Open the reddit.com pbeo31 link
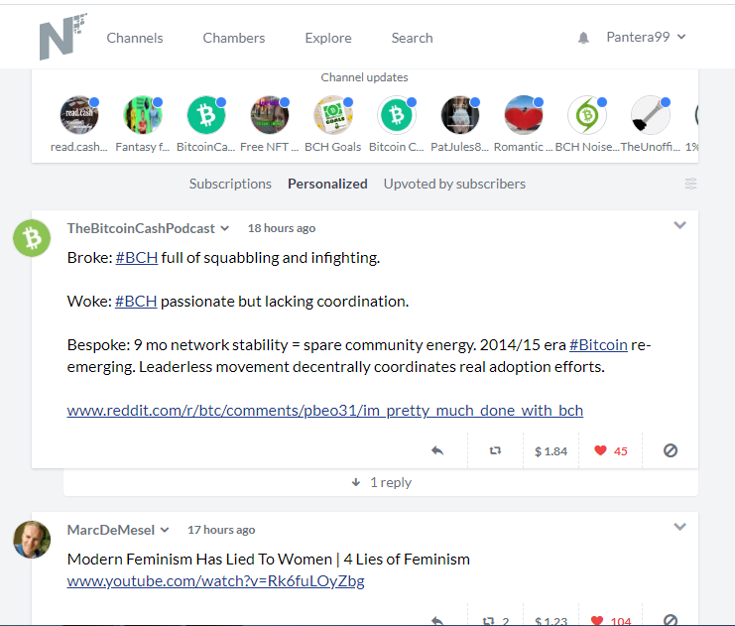Screen dimensions: 735x626 324,411
